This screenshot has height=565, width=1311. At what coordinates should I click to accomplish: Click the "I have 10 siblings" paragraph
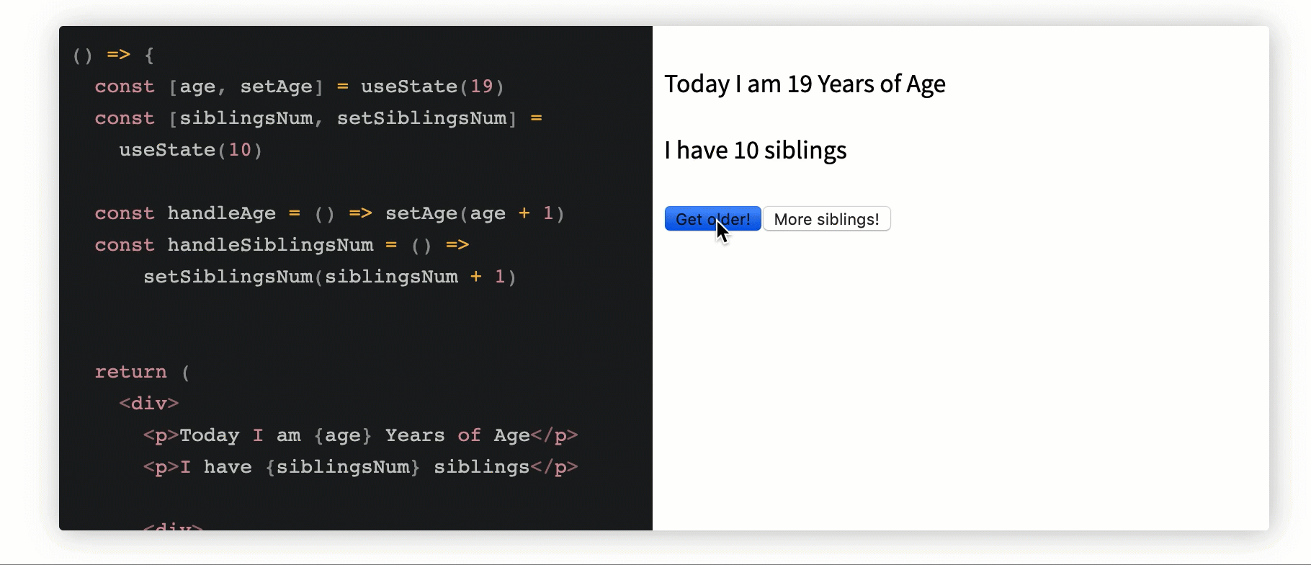pos(755,151)
